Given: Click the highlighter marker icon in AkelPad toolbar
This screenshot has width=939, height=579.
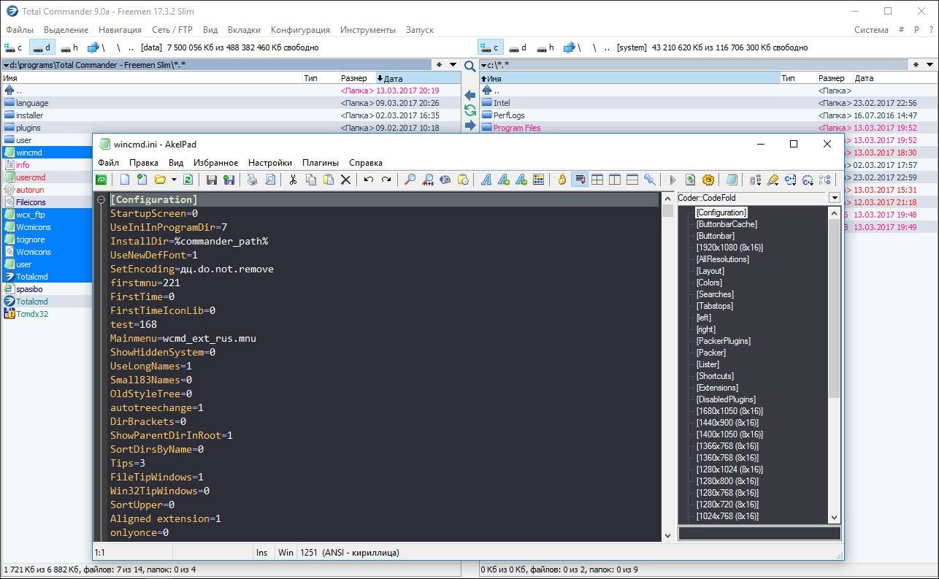Looking at the screenshot, I should click(773, 180).
